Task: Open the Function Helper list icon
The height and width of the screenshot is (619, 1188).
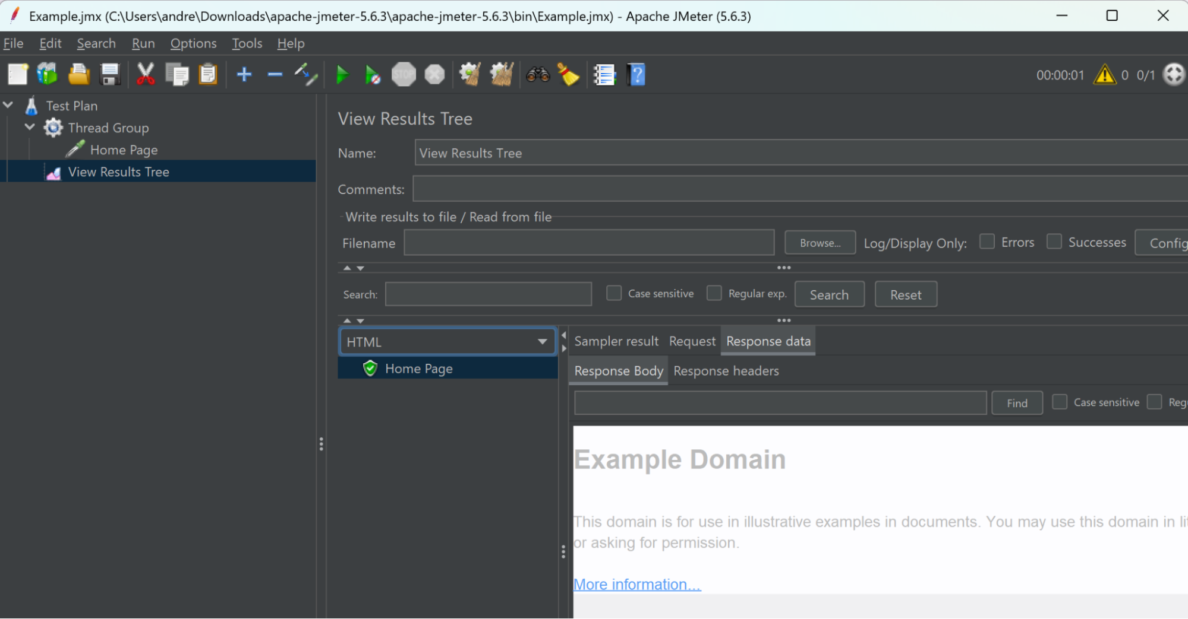Action: (x=604, y=75)
